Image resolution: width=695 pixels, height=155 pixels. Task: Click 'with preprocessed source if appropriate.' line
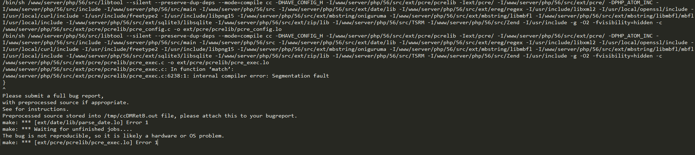66,102
